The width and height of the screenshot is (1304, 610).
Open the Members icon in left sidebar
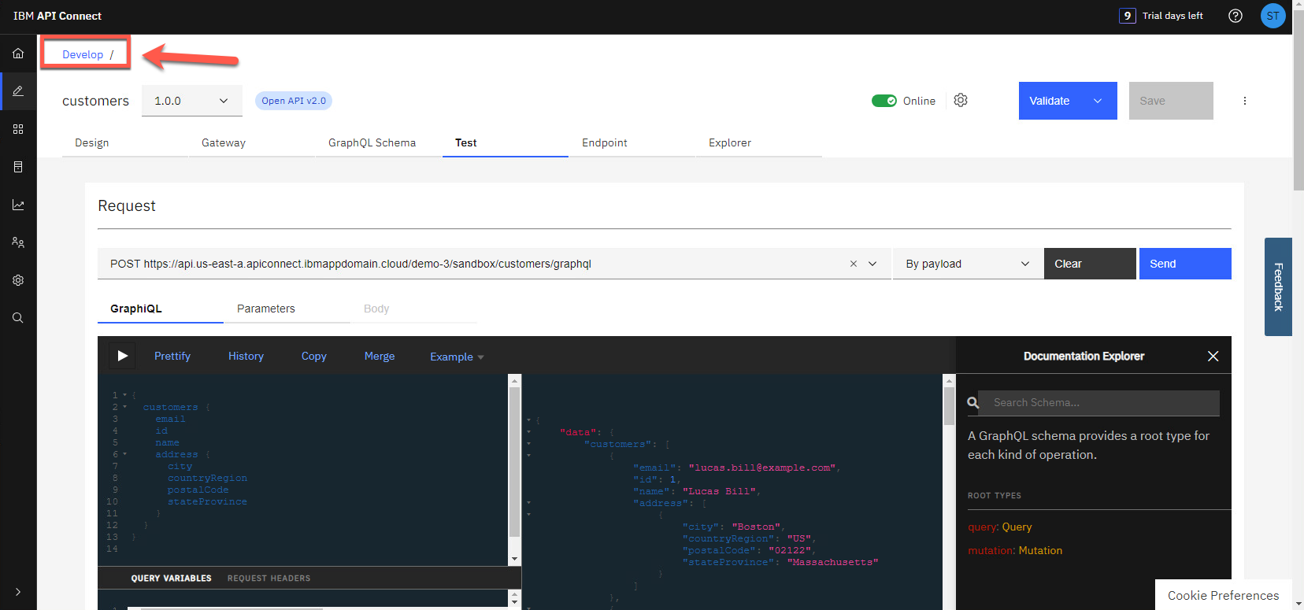point(18,242)
